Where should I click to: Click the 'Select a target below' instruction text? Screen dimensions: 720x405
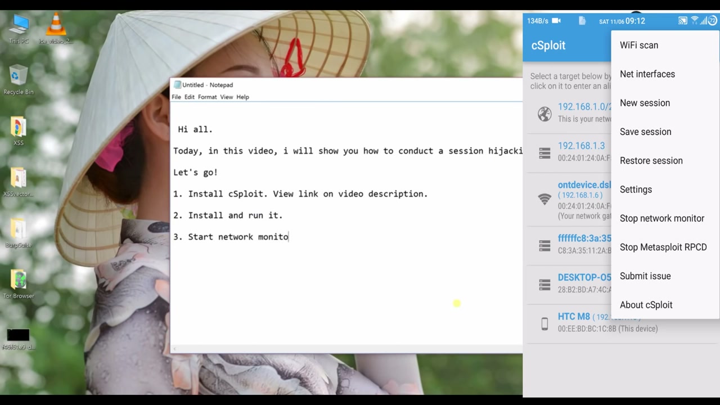(x=570, y=81)
